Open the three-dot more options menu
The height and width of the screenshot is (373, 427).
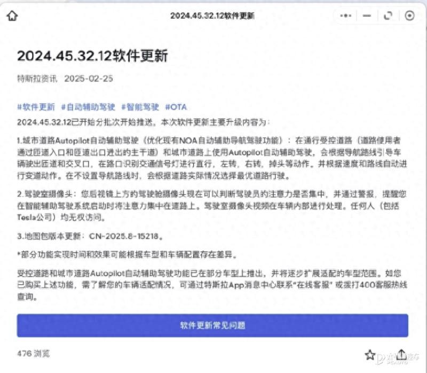tap(345, 15)
